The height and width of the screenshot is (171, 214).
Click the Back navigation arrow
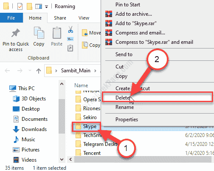[7, 71]
